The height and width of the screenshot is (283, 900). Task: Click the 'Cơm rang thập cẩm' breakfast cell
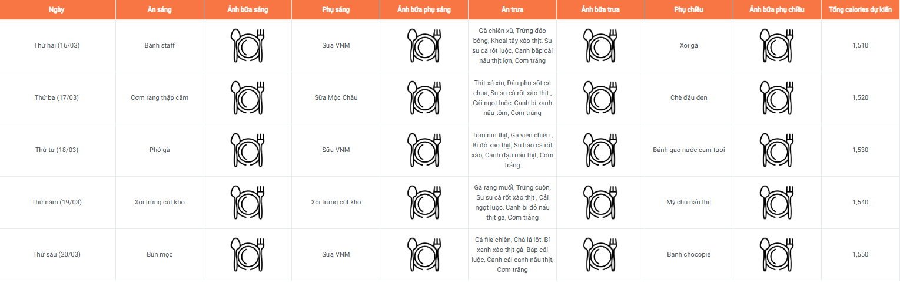click(160, 97)
